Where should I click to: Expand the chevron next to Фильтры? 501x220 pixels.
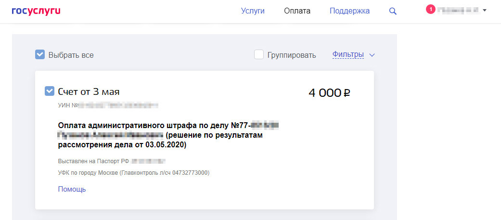(x=372, y=55)
